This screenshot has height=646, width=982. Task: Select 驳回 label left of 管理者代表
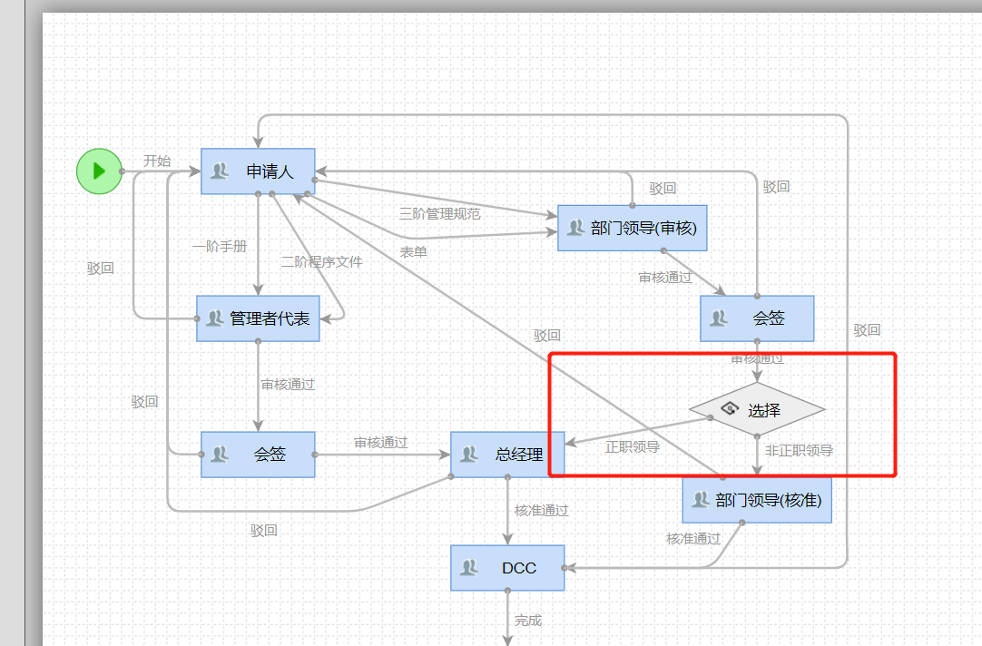coord(100,268)
